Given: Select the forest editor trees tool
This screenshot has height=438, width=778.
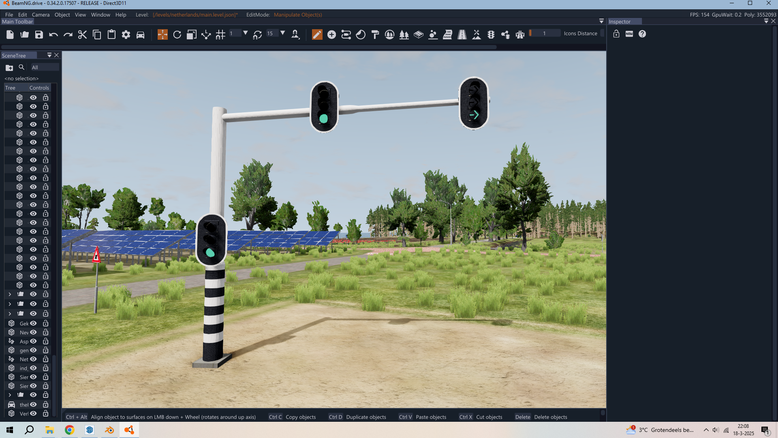Looking at the screenshot, I should pyautogui.click(x=404, y=35).
